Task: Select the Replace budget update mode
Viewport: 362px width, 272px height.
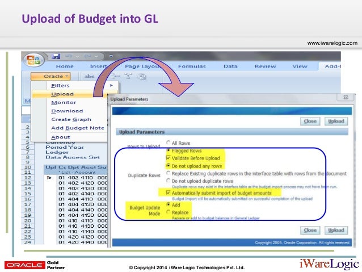Action: pyautogui.click(x=169, y=212)
